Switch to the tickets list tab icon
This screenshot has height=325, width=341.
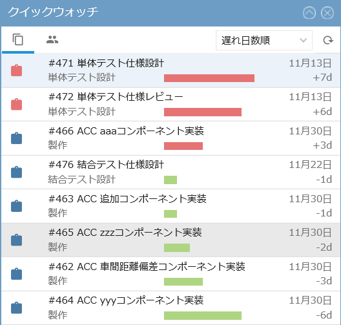tap(18, 39)
